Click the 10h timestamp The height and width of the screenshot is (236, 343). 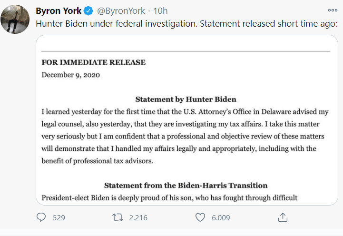161,11
